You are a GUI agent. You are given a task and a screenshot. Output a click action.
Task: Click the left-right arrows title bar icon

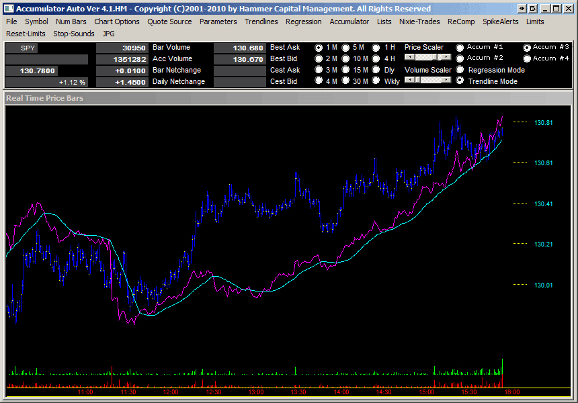tap(522, 9)
